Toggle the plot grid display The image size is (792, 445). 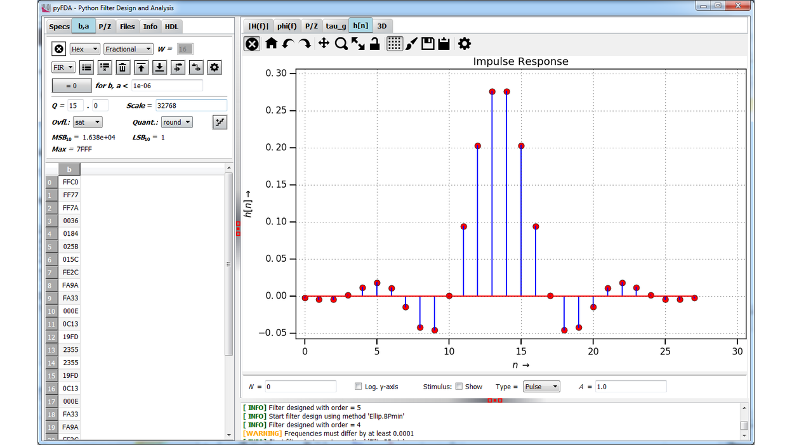pos(395,44)
